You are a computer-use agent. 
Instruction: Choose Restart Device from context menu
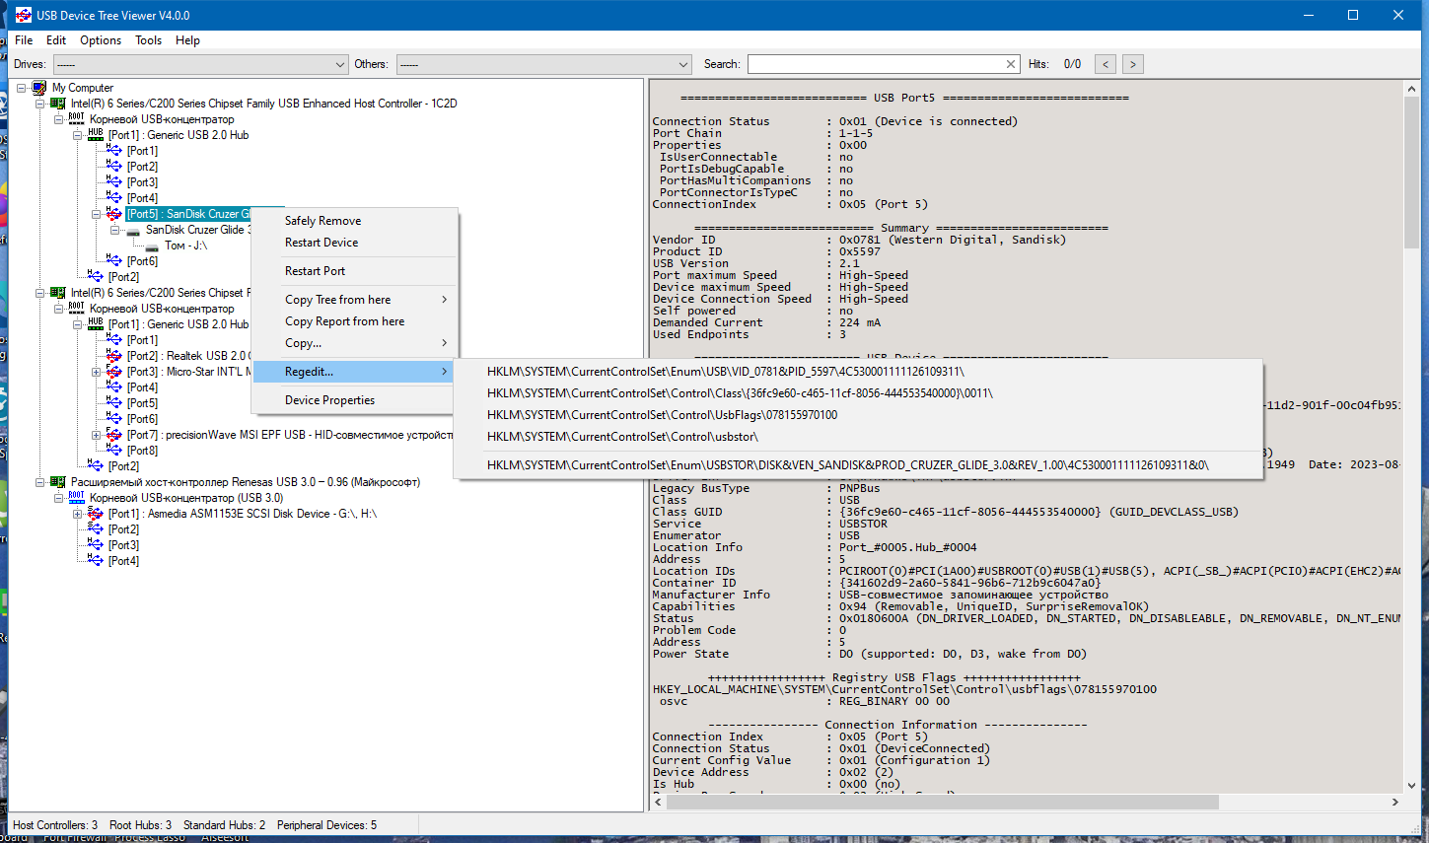tap(355, 243)
